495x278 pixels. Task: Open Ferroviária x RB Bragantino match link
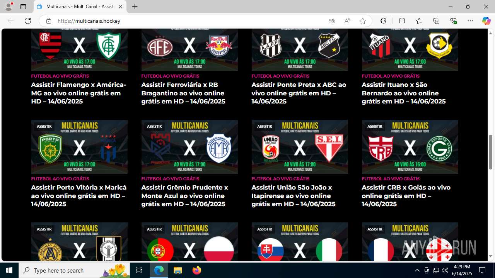[x=183, y=93]
